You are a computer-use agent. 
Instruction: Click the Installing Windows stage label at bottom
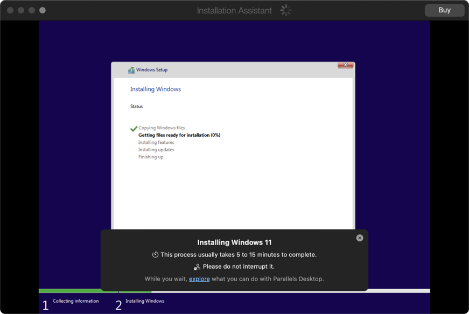point(145,301)
